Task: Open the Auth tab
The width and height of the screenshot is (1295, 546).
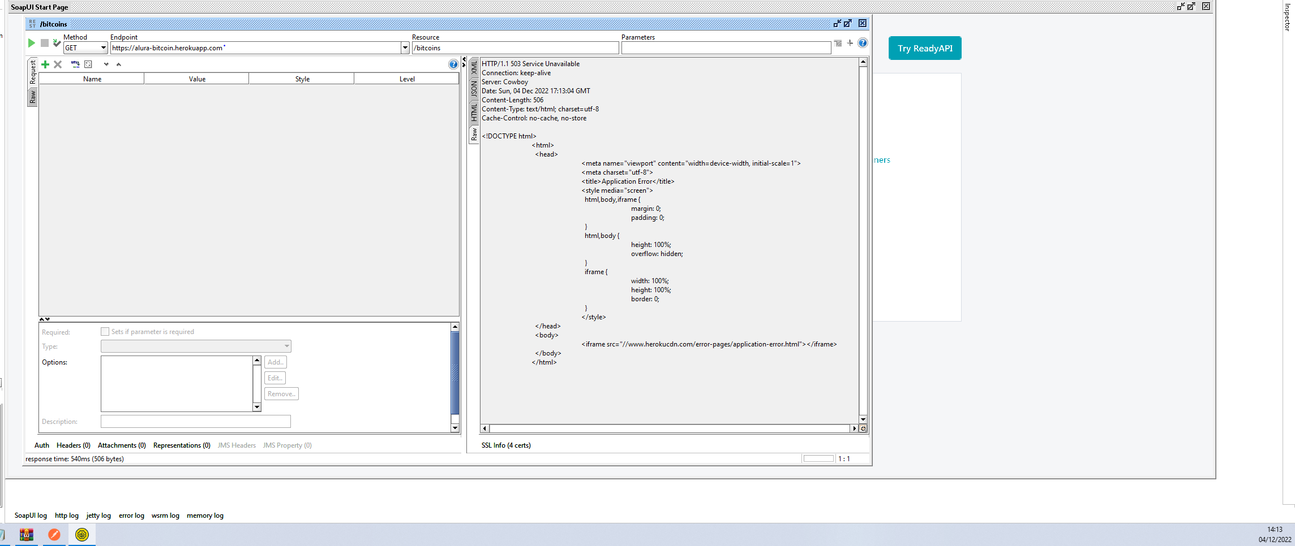Action: (42, 445)
